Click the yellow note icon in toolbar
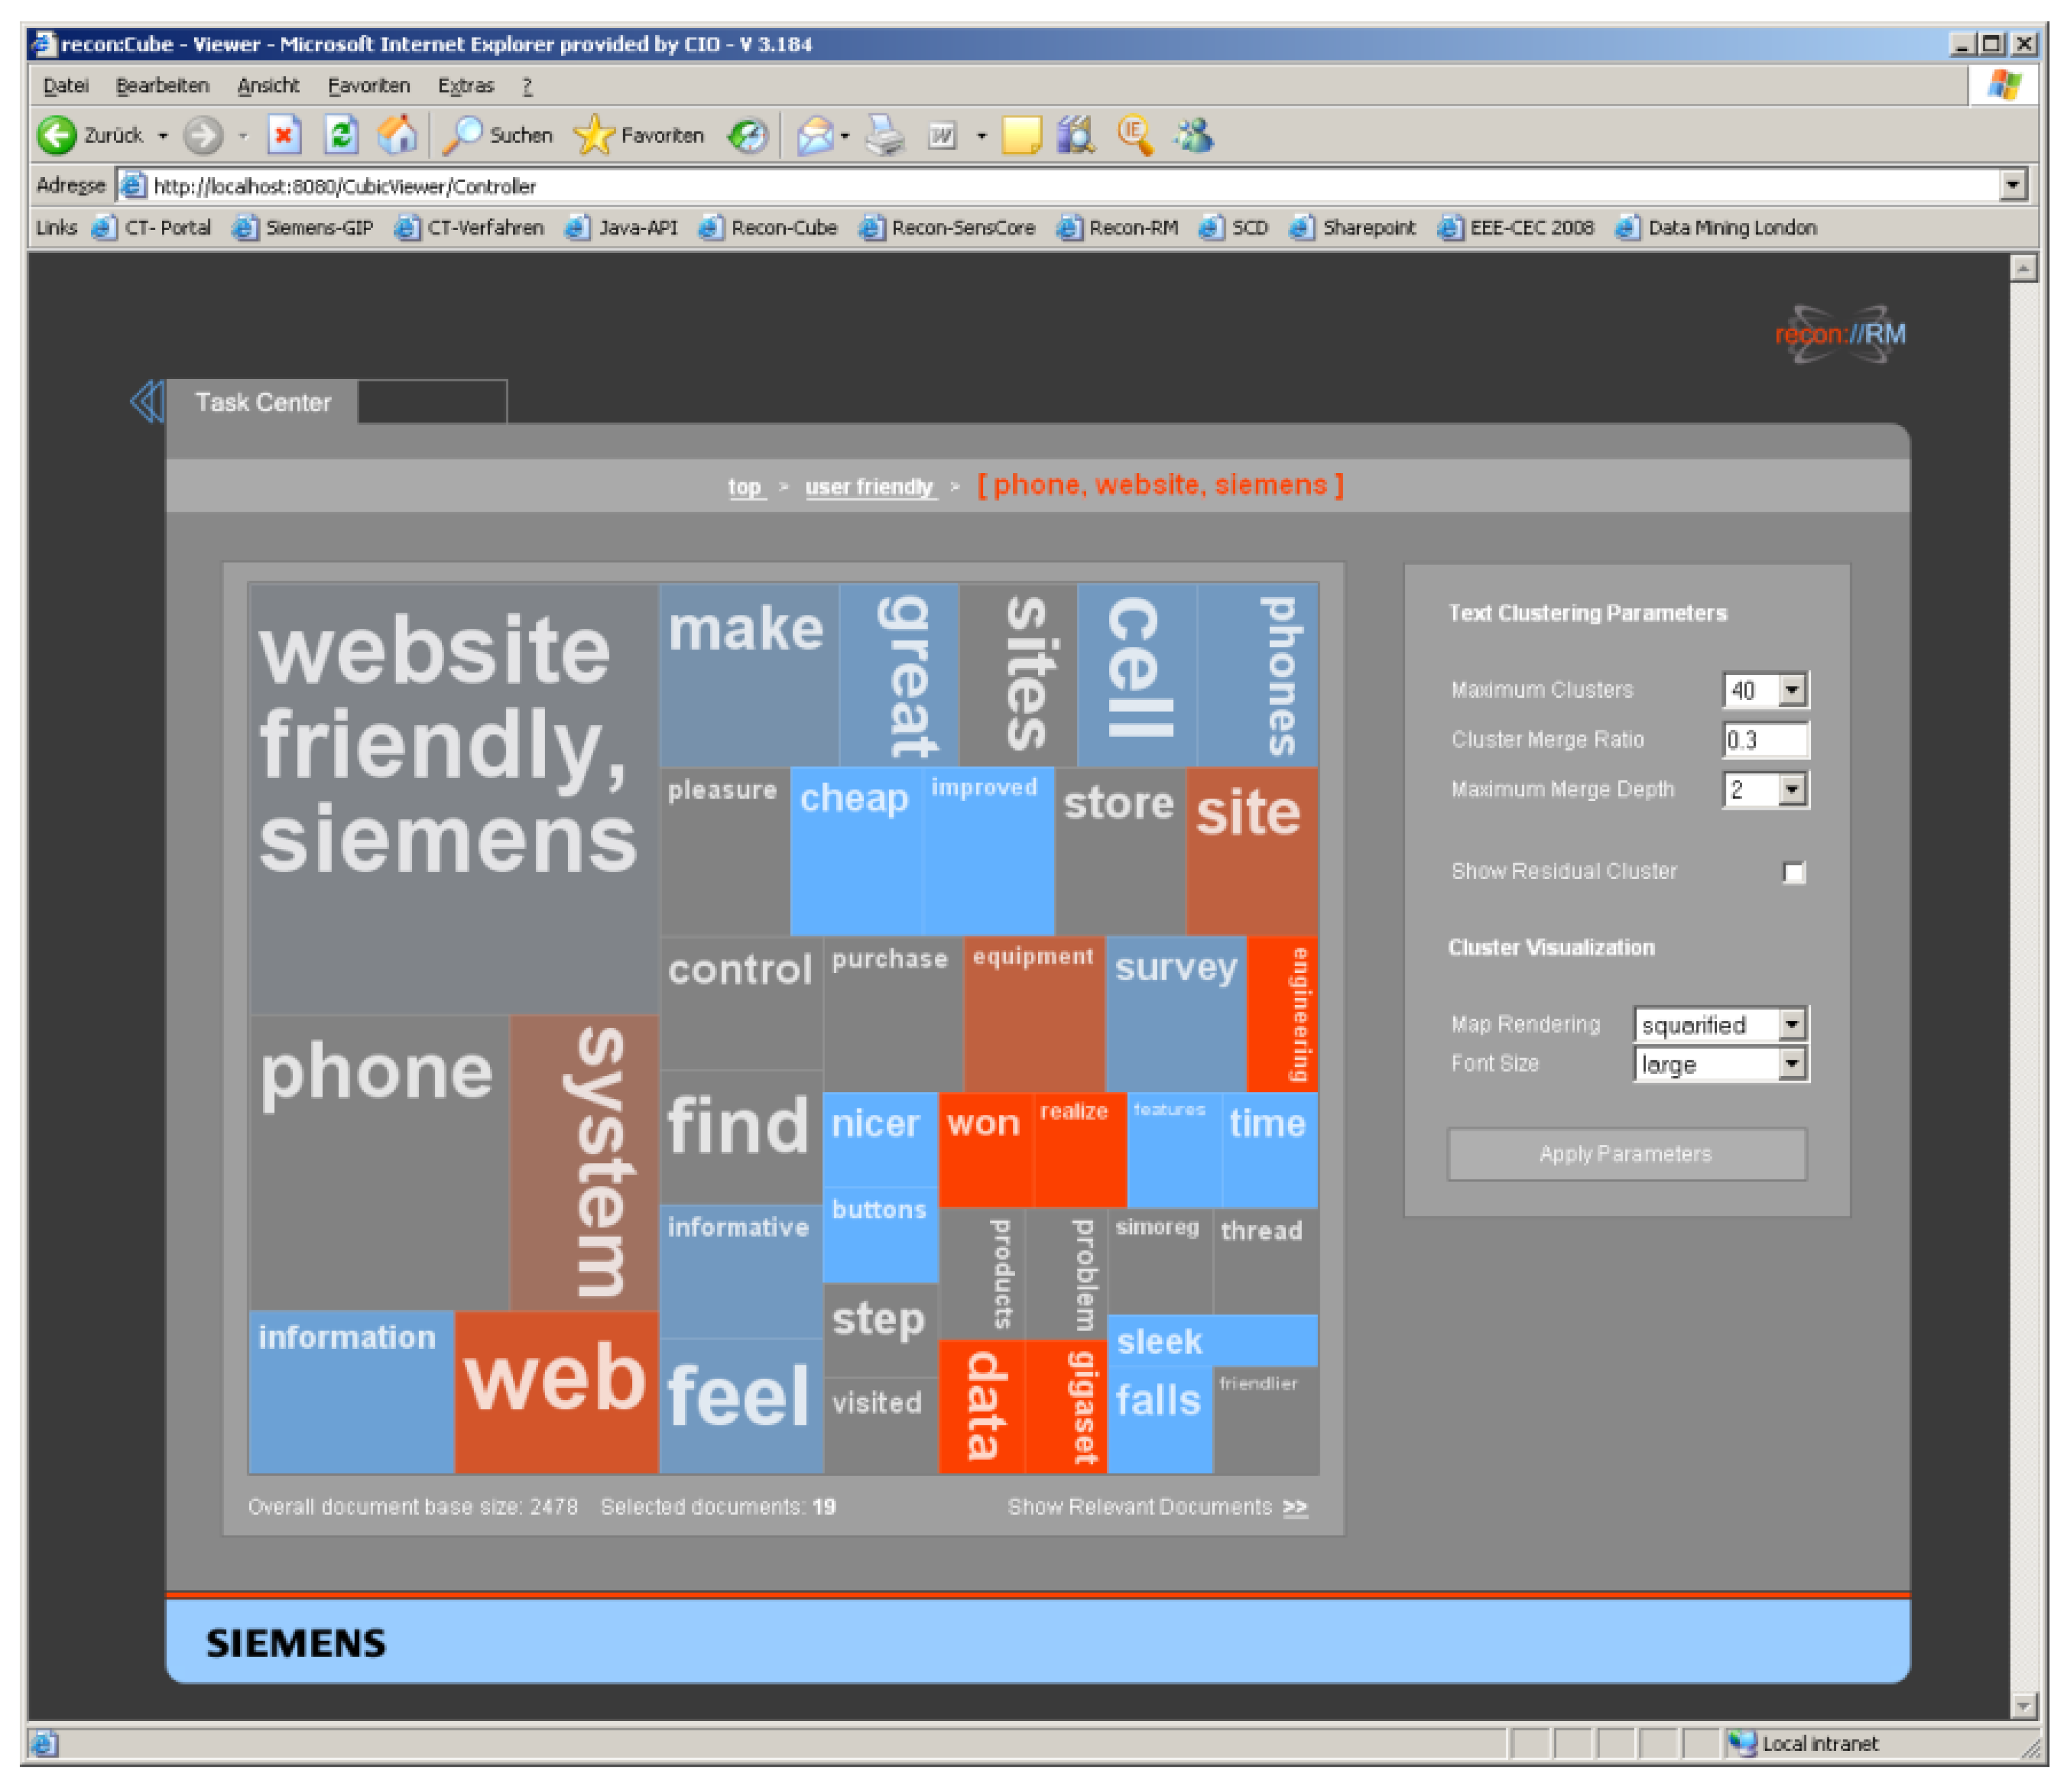The image size is (2072, 1785). tap(1021, 135)
